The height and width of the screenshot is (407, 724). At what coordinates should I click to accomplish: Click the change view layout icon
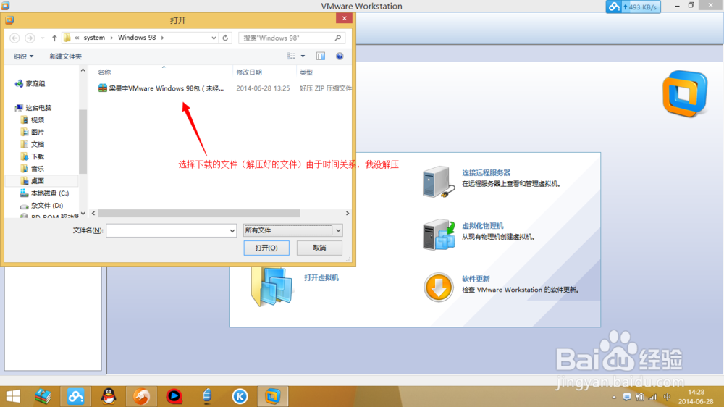click(291, 56)
